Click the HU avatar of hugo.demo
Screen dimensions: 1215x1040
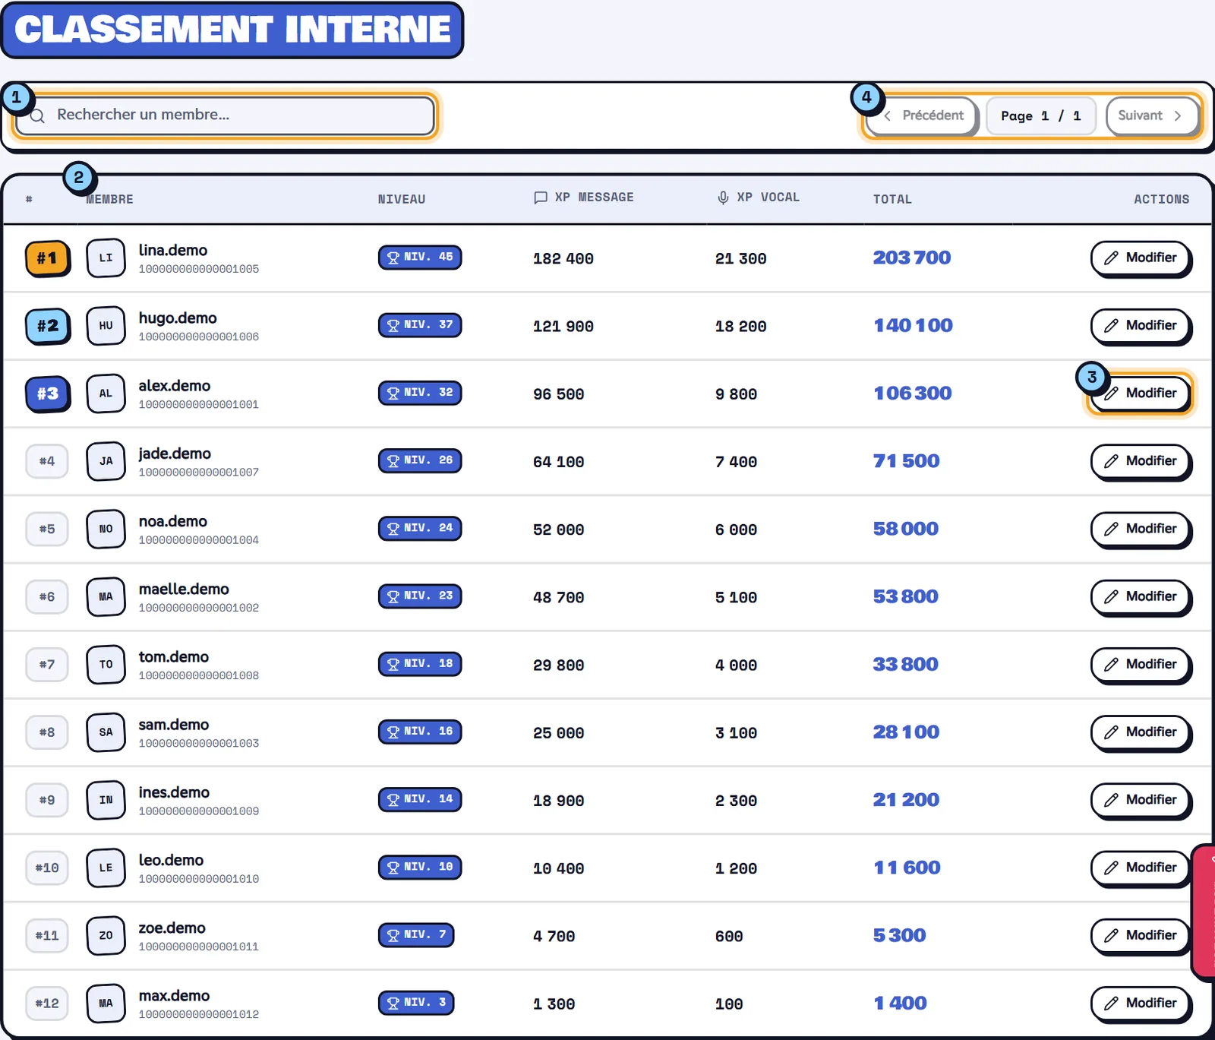pos(106,326)
